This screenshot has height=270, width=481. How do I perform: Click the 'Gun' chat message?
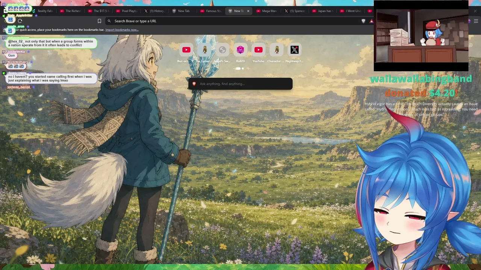(12, 55)
